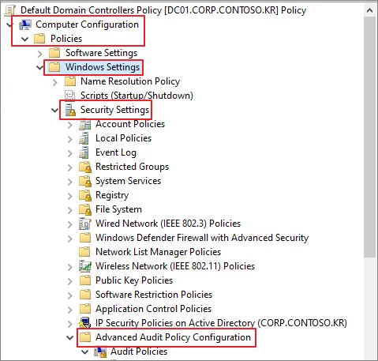Collapse Advanced Audit Policy Configuration chevron

69,338
